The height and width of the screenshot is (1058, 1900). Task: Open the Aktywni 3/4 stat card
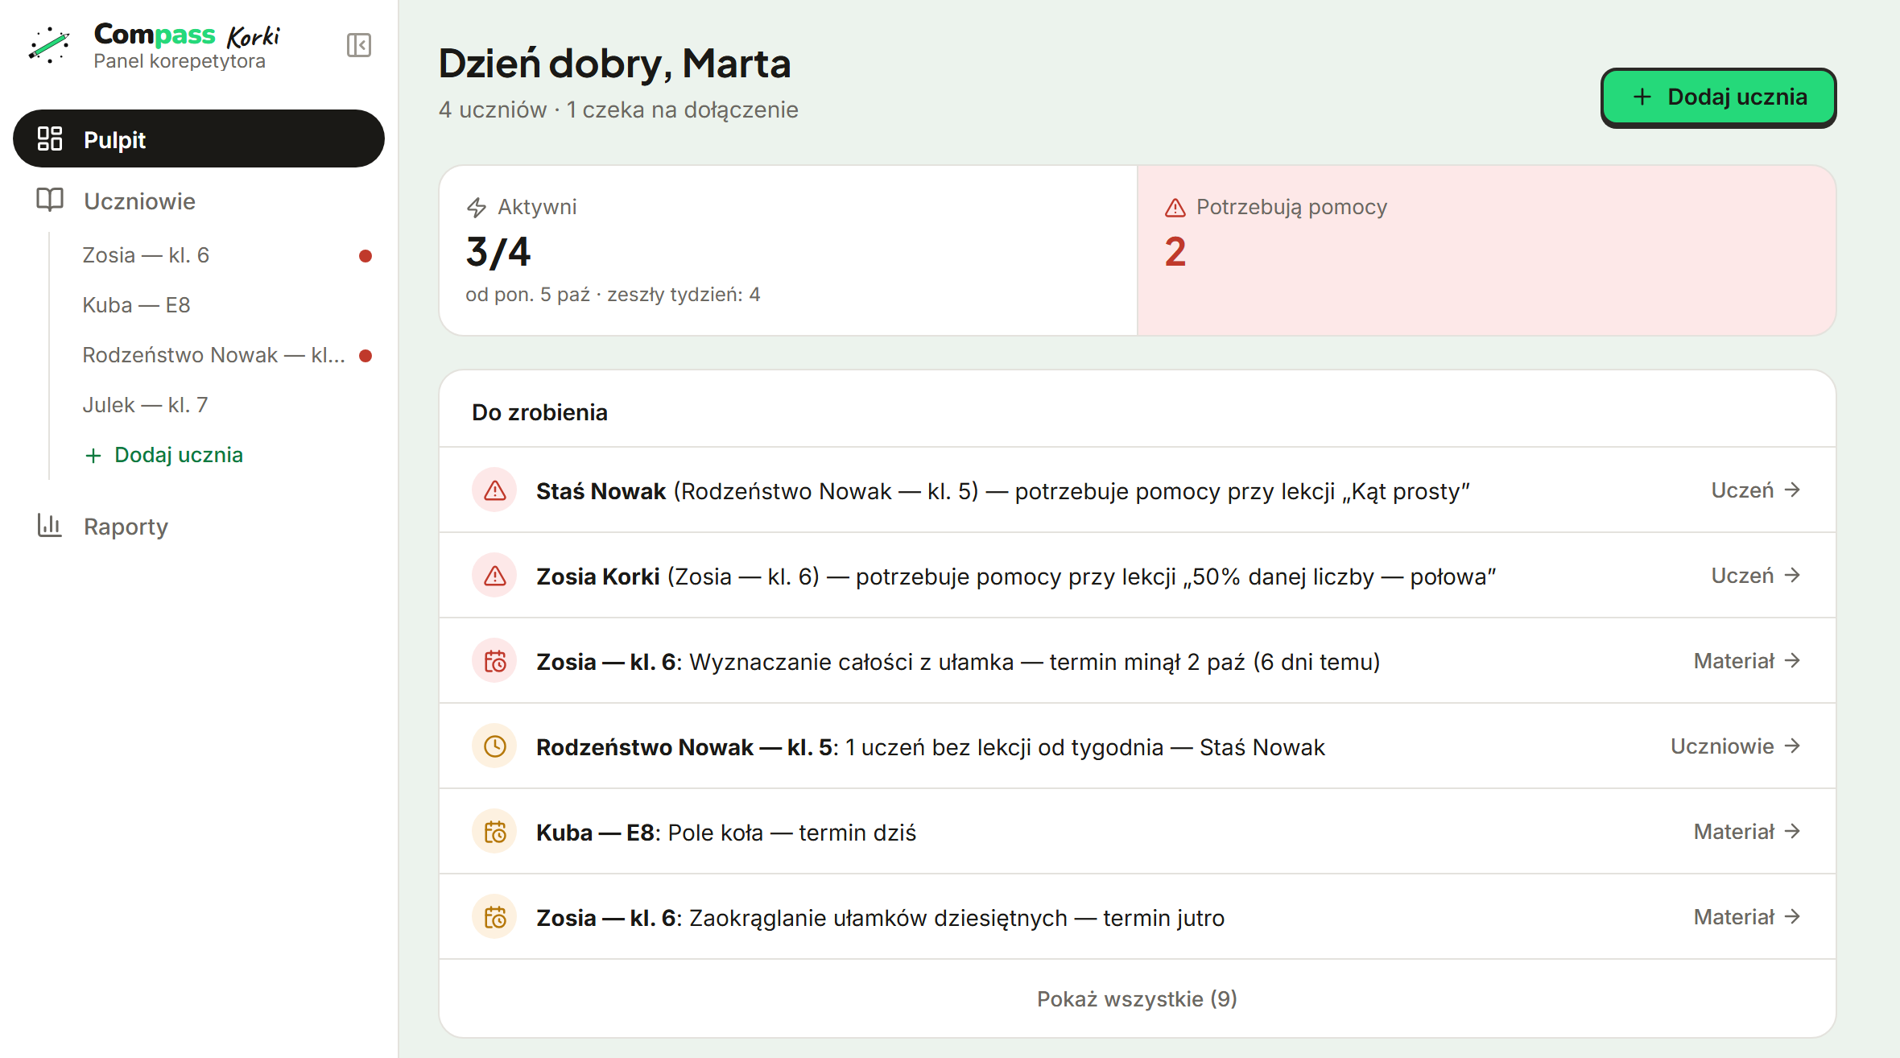[x=788, y=250]
